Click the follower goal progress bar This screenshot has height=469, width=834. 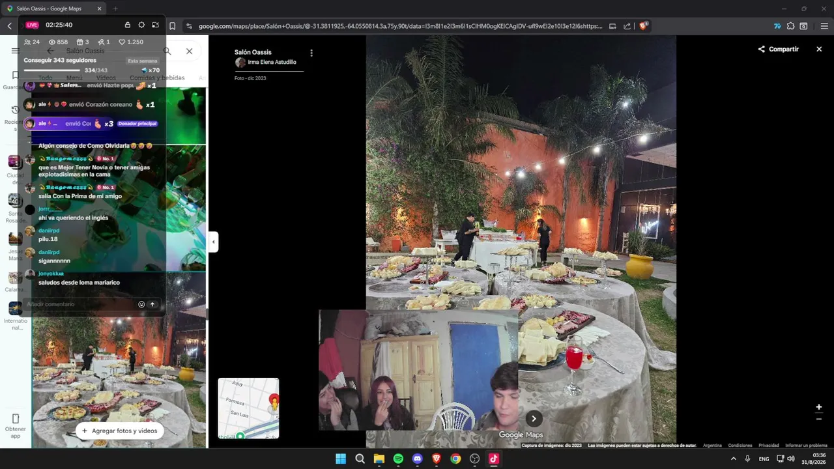coord(52,70)
